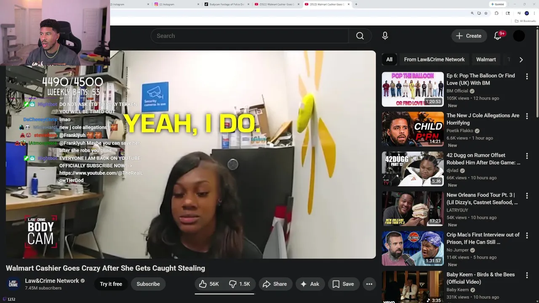Click the 7.45M subscribers text
Image resolution: width=539 pixels, height=303 pixels.
[43, 288]
